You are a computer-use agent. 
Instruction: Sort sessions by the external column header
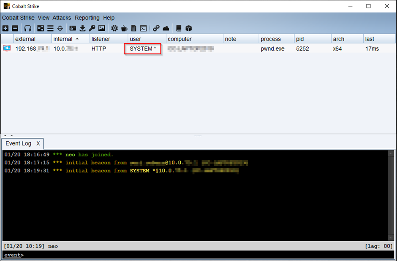(x=33, y=39)
